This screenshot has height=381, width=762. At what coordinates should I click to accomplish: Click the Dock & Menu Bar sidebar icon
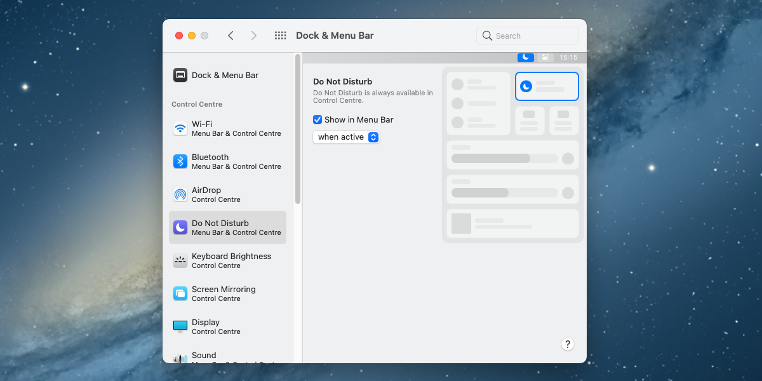(180, 75)
